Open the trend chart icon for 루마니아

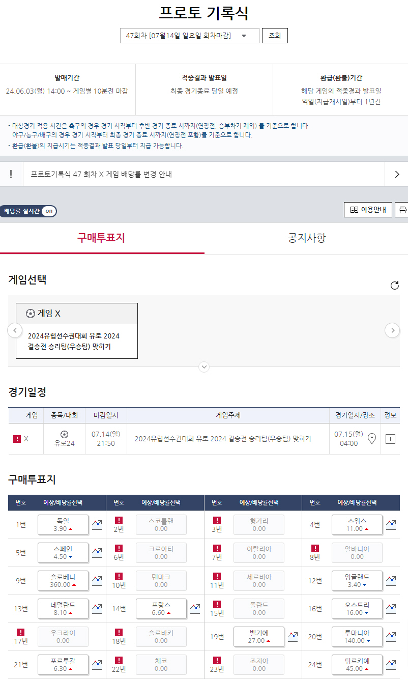[x=391, y=636]
